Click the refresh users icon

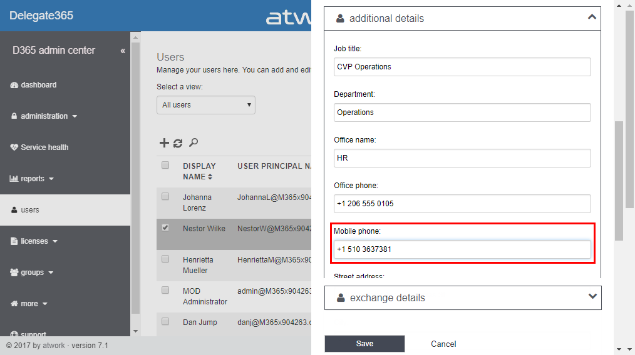(178, 143)
